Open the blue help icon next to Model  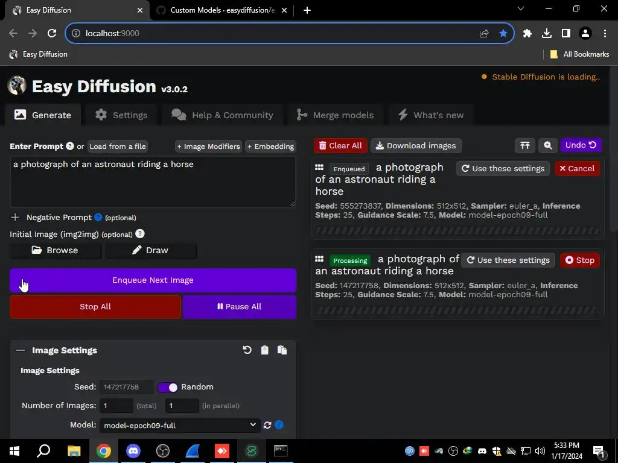click(x=279, y=425)
